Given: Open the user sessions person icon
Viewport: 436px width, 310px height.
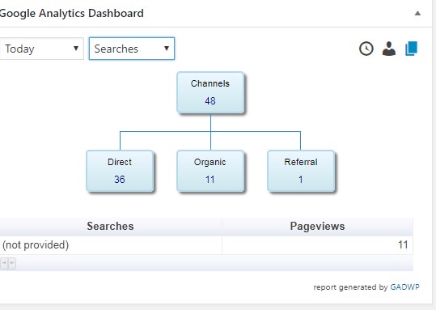Looking at the screenshot, I should [389, 49].
